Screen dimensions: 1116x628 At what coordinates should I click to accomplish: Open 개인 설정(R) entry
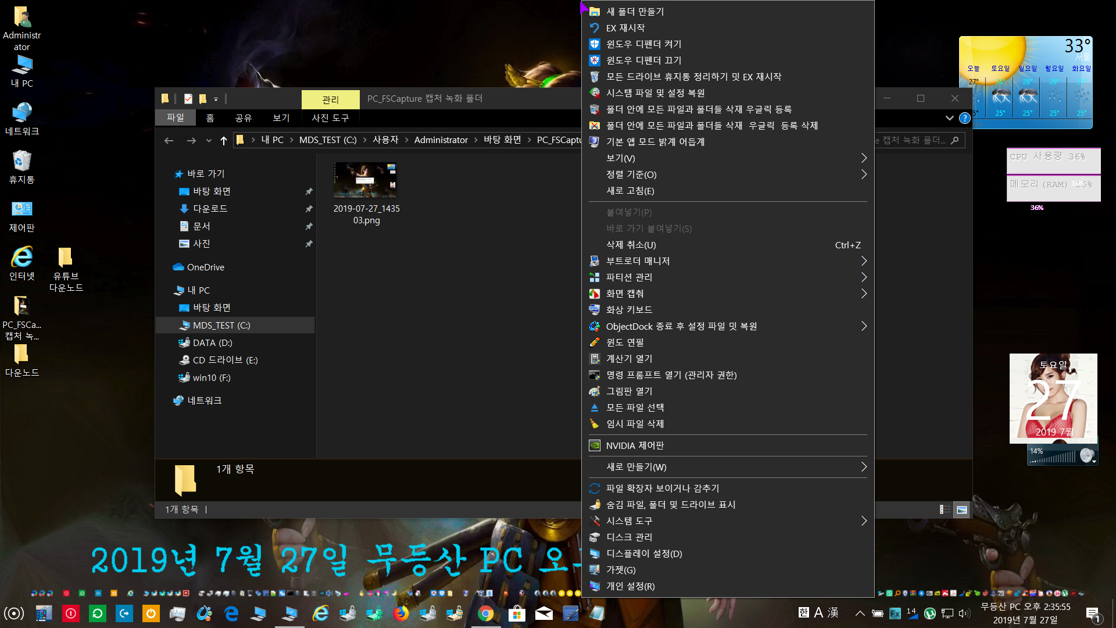(x=728, y=586)
